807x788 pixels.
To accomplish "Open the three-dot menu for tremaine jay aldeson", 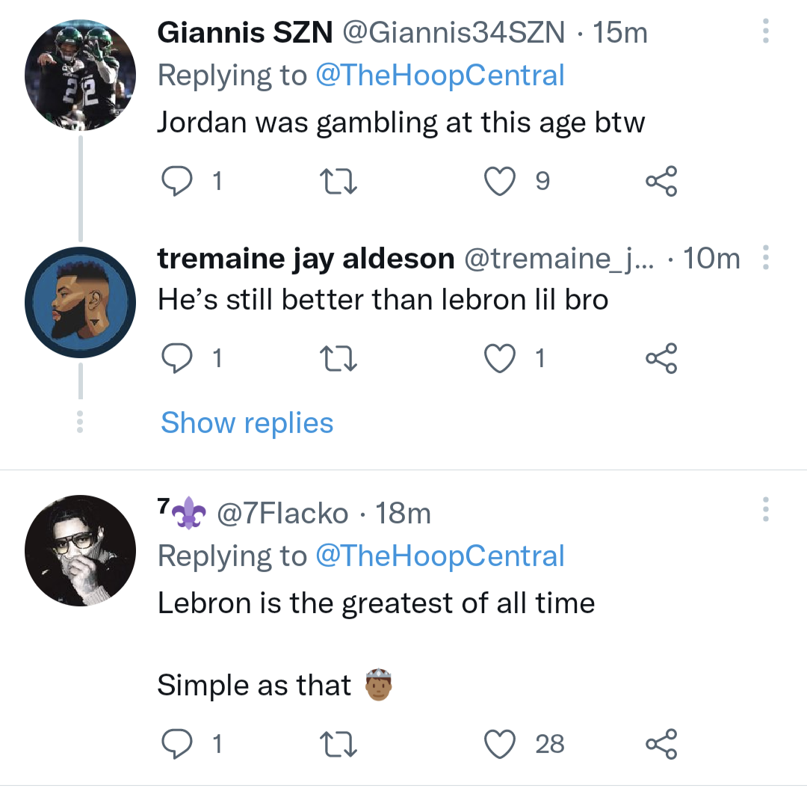I will click(765, 258).
